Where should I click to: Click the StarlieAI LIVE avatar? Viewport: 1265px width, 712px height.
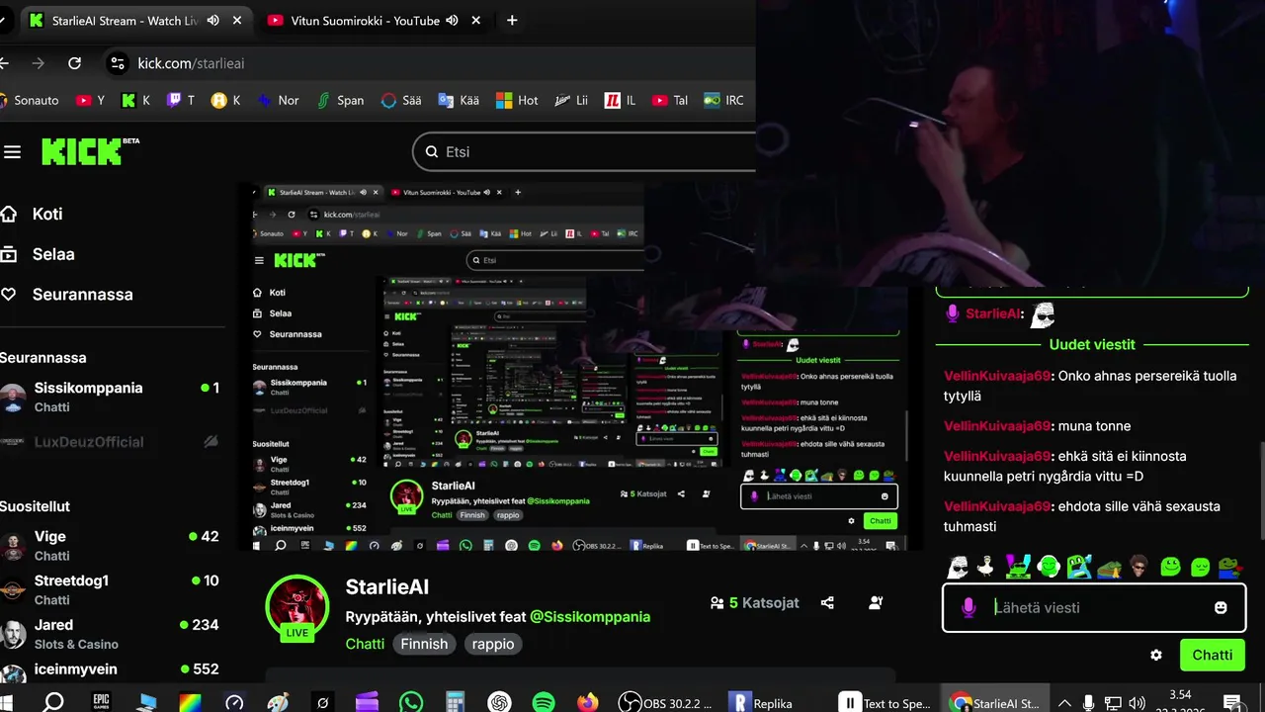tap(297, 606)
